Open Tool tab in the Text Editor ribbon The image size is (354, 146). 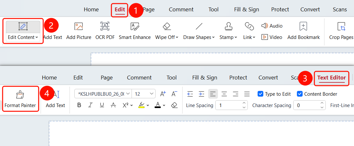[171, 78]
